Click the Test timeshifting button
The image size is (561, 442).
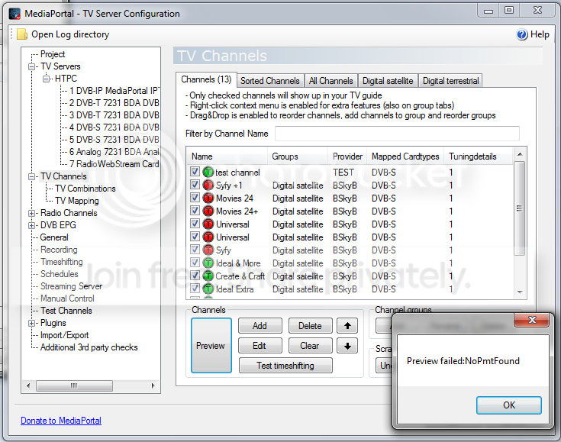pos(285,366)
